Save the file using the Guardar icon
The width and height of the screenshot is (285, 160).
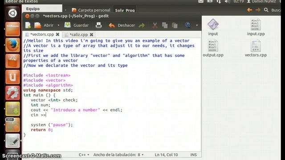(67, 25)
